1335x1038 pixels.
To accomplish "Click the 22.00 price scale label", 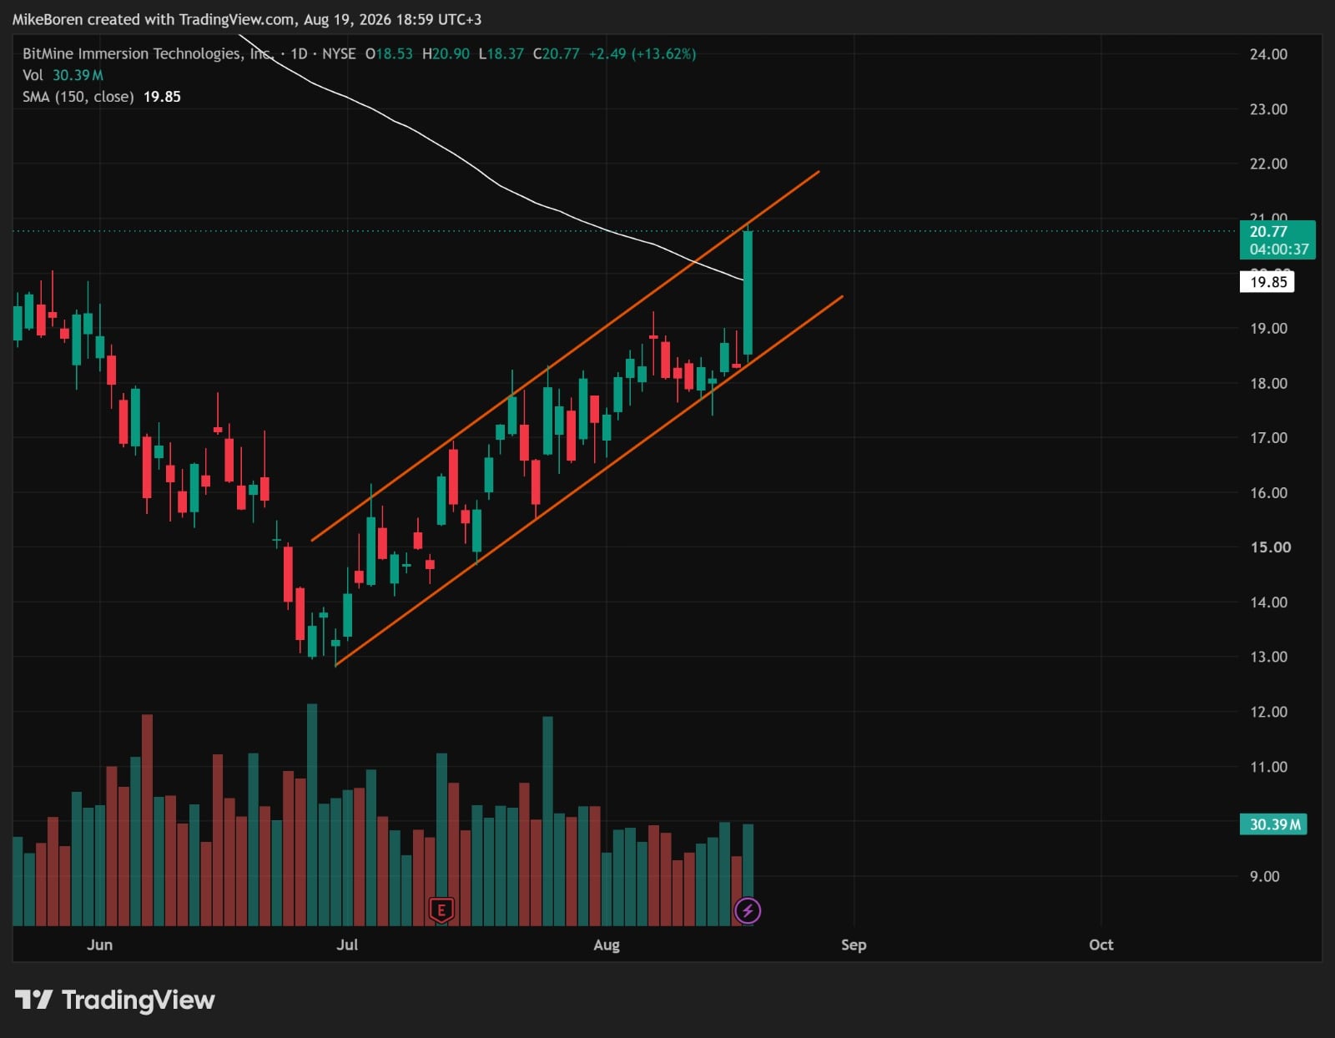I will 1268,164.
